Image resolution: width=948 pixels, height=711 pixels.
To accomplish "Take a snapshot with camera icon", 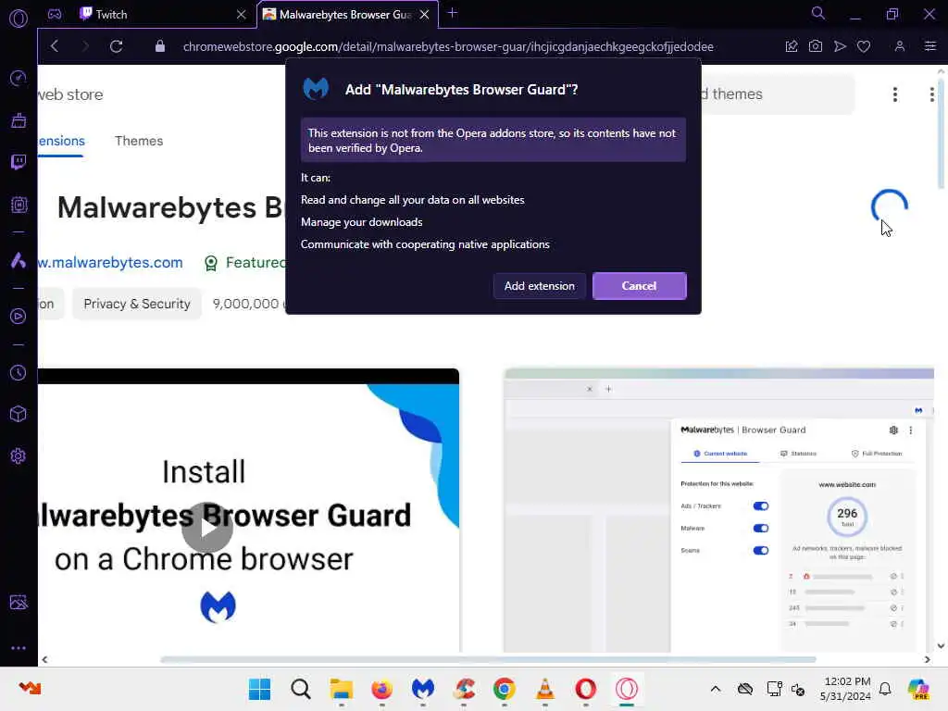I will pyautogui.click(x=816, y=46).
